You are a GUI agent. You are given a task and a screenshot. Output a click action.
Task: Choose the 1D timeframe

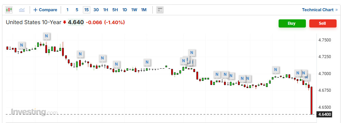124,10
